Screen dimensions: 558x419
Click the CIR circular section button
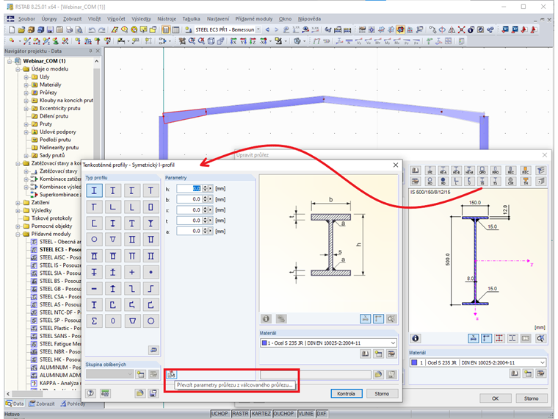click(x=511, y=181)
